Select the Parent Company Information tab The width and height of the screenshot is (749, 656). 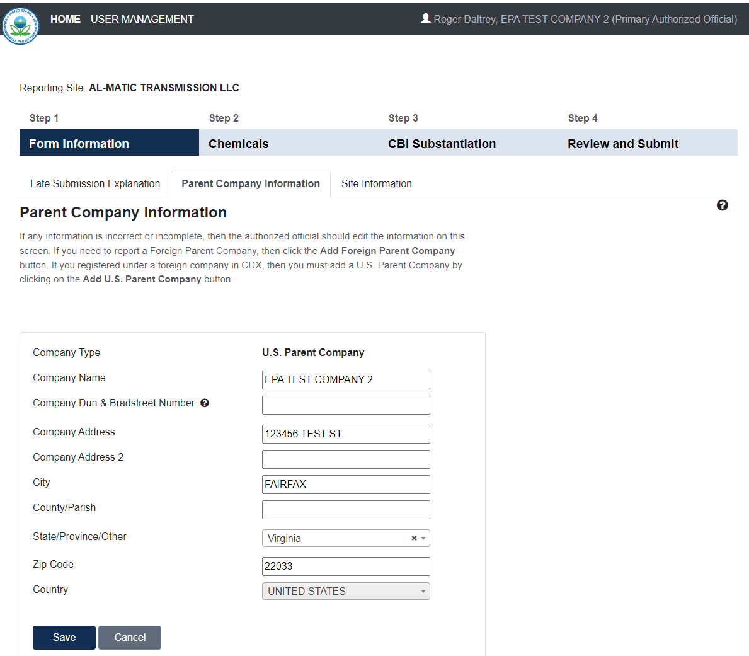[251, 184]
